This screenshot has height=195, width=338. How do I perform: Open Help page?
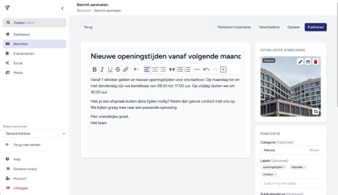tap(34, 159)
